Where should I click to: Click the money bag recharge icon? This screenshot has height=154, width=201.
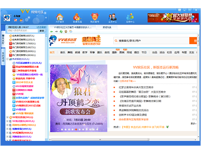coord(77,17)
